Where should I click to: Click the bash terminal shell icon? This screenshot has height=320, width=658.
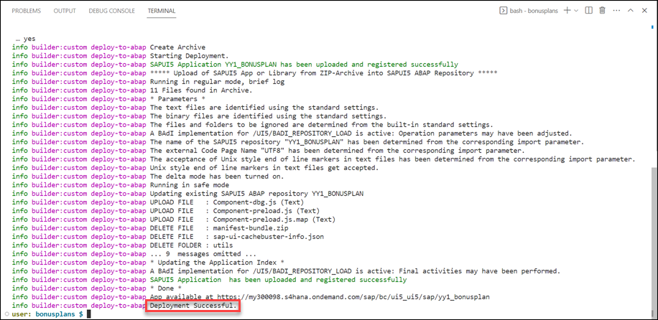[502, 11]
